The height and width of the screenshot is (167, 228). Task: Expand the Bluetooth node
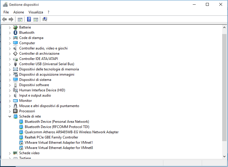10,33
